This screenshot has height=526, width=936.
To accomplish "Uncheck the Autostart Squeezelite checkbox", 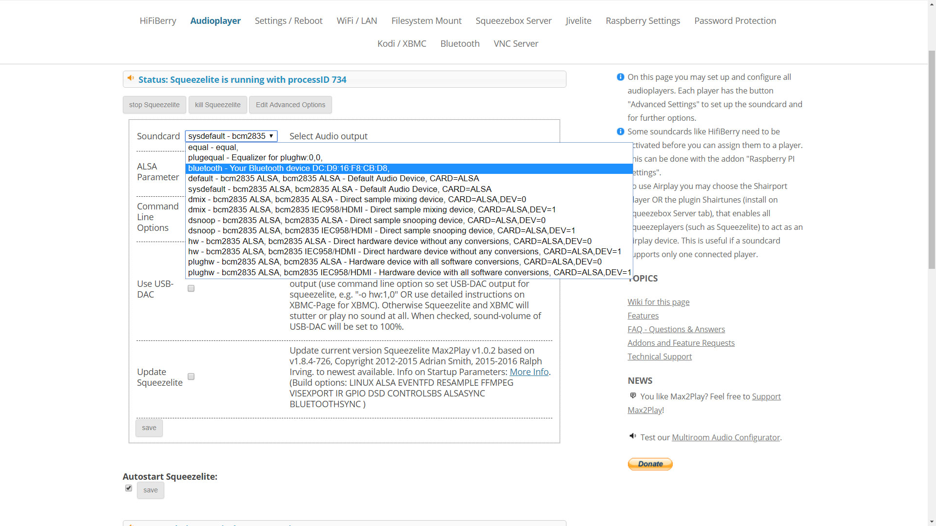I will click(129, 488).
